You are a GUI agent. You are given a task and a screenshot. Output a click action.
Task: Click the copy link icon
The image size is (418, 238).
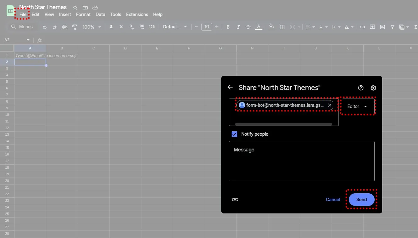[235, 200]
